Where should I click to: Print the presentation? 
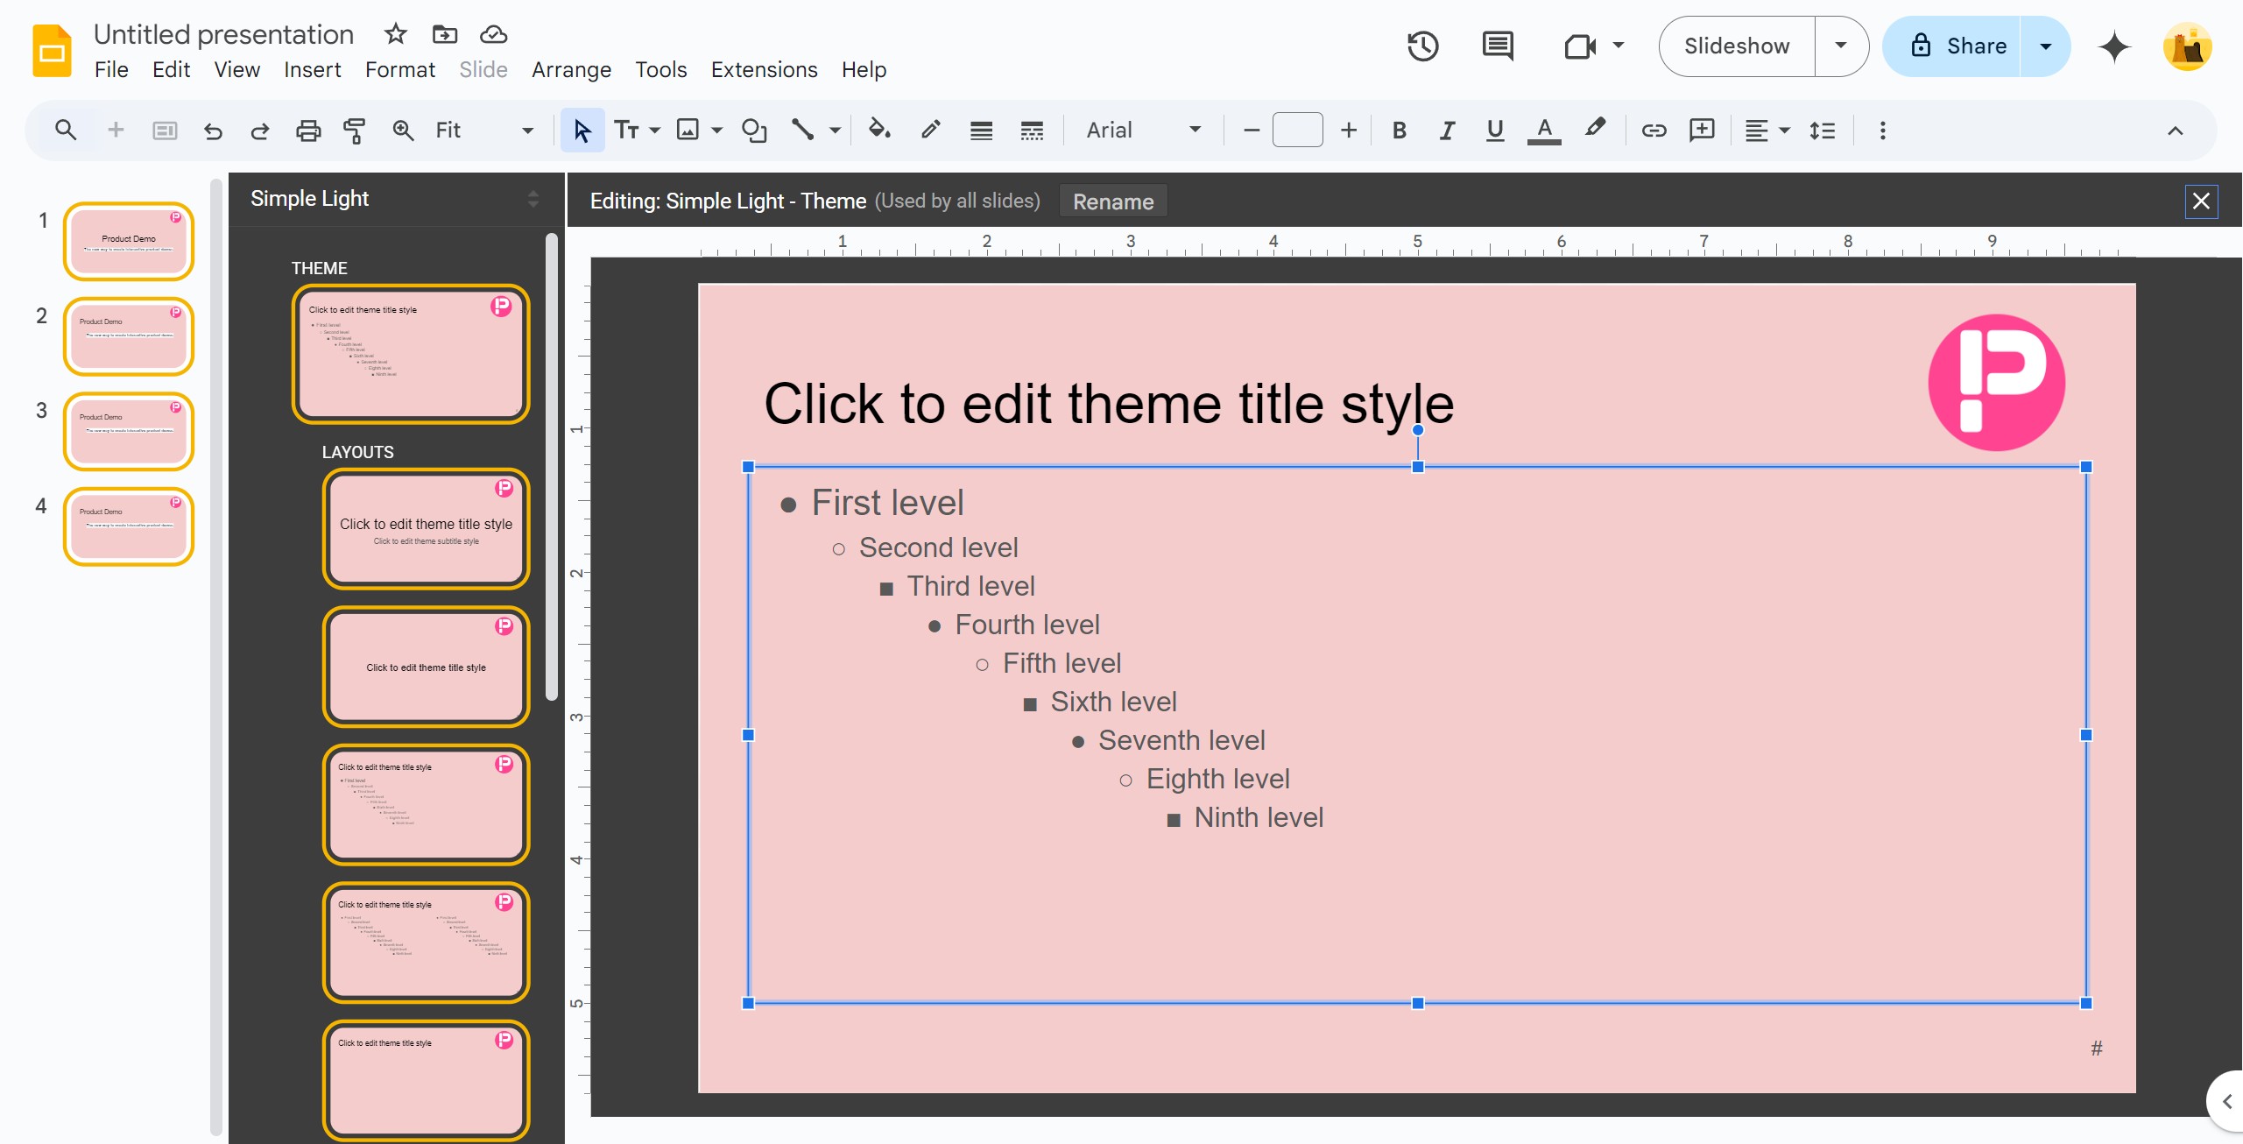308,131
